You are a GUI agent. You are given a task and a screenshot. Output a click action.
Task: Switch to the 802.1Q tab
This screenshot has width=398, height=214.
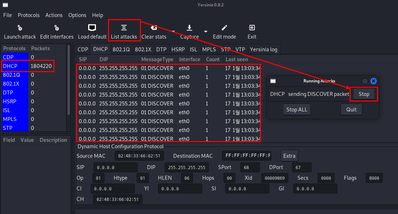coord(121,50)
